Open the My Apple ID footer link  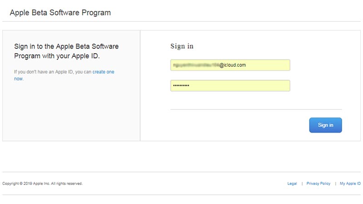tap(350, 184)
